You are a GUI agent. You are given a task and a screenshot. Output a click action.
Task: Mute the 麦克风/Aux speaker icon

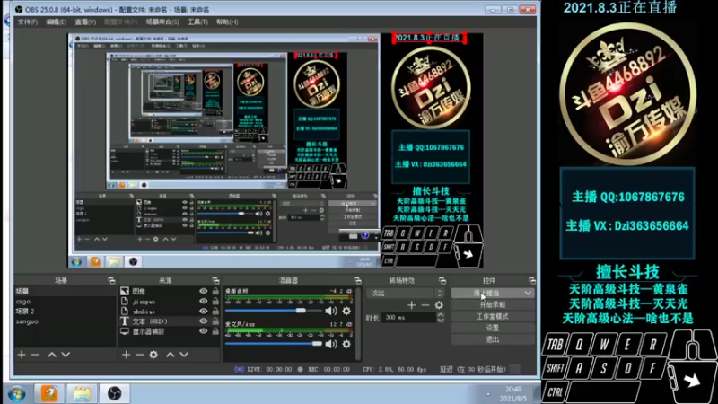point(330,344)
